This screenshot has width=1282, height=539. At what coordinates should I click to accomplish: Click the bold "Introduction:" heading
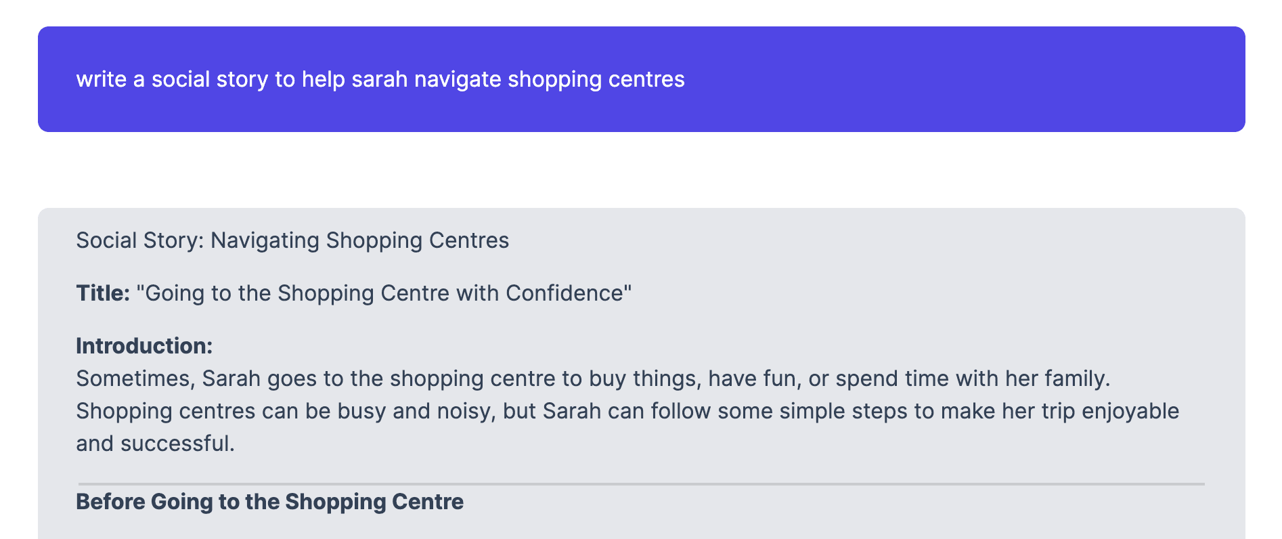(144, 346)
